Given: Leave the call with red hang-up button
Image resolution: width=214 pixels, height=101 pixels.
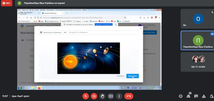Looking at the screenshot, I should pyautogui.click(x=129, y=96).
